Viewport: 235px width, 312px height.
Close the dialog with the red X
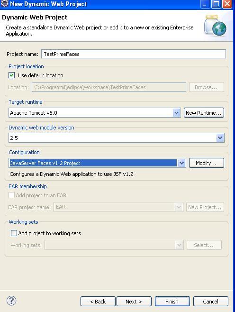click(227, 4)
